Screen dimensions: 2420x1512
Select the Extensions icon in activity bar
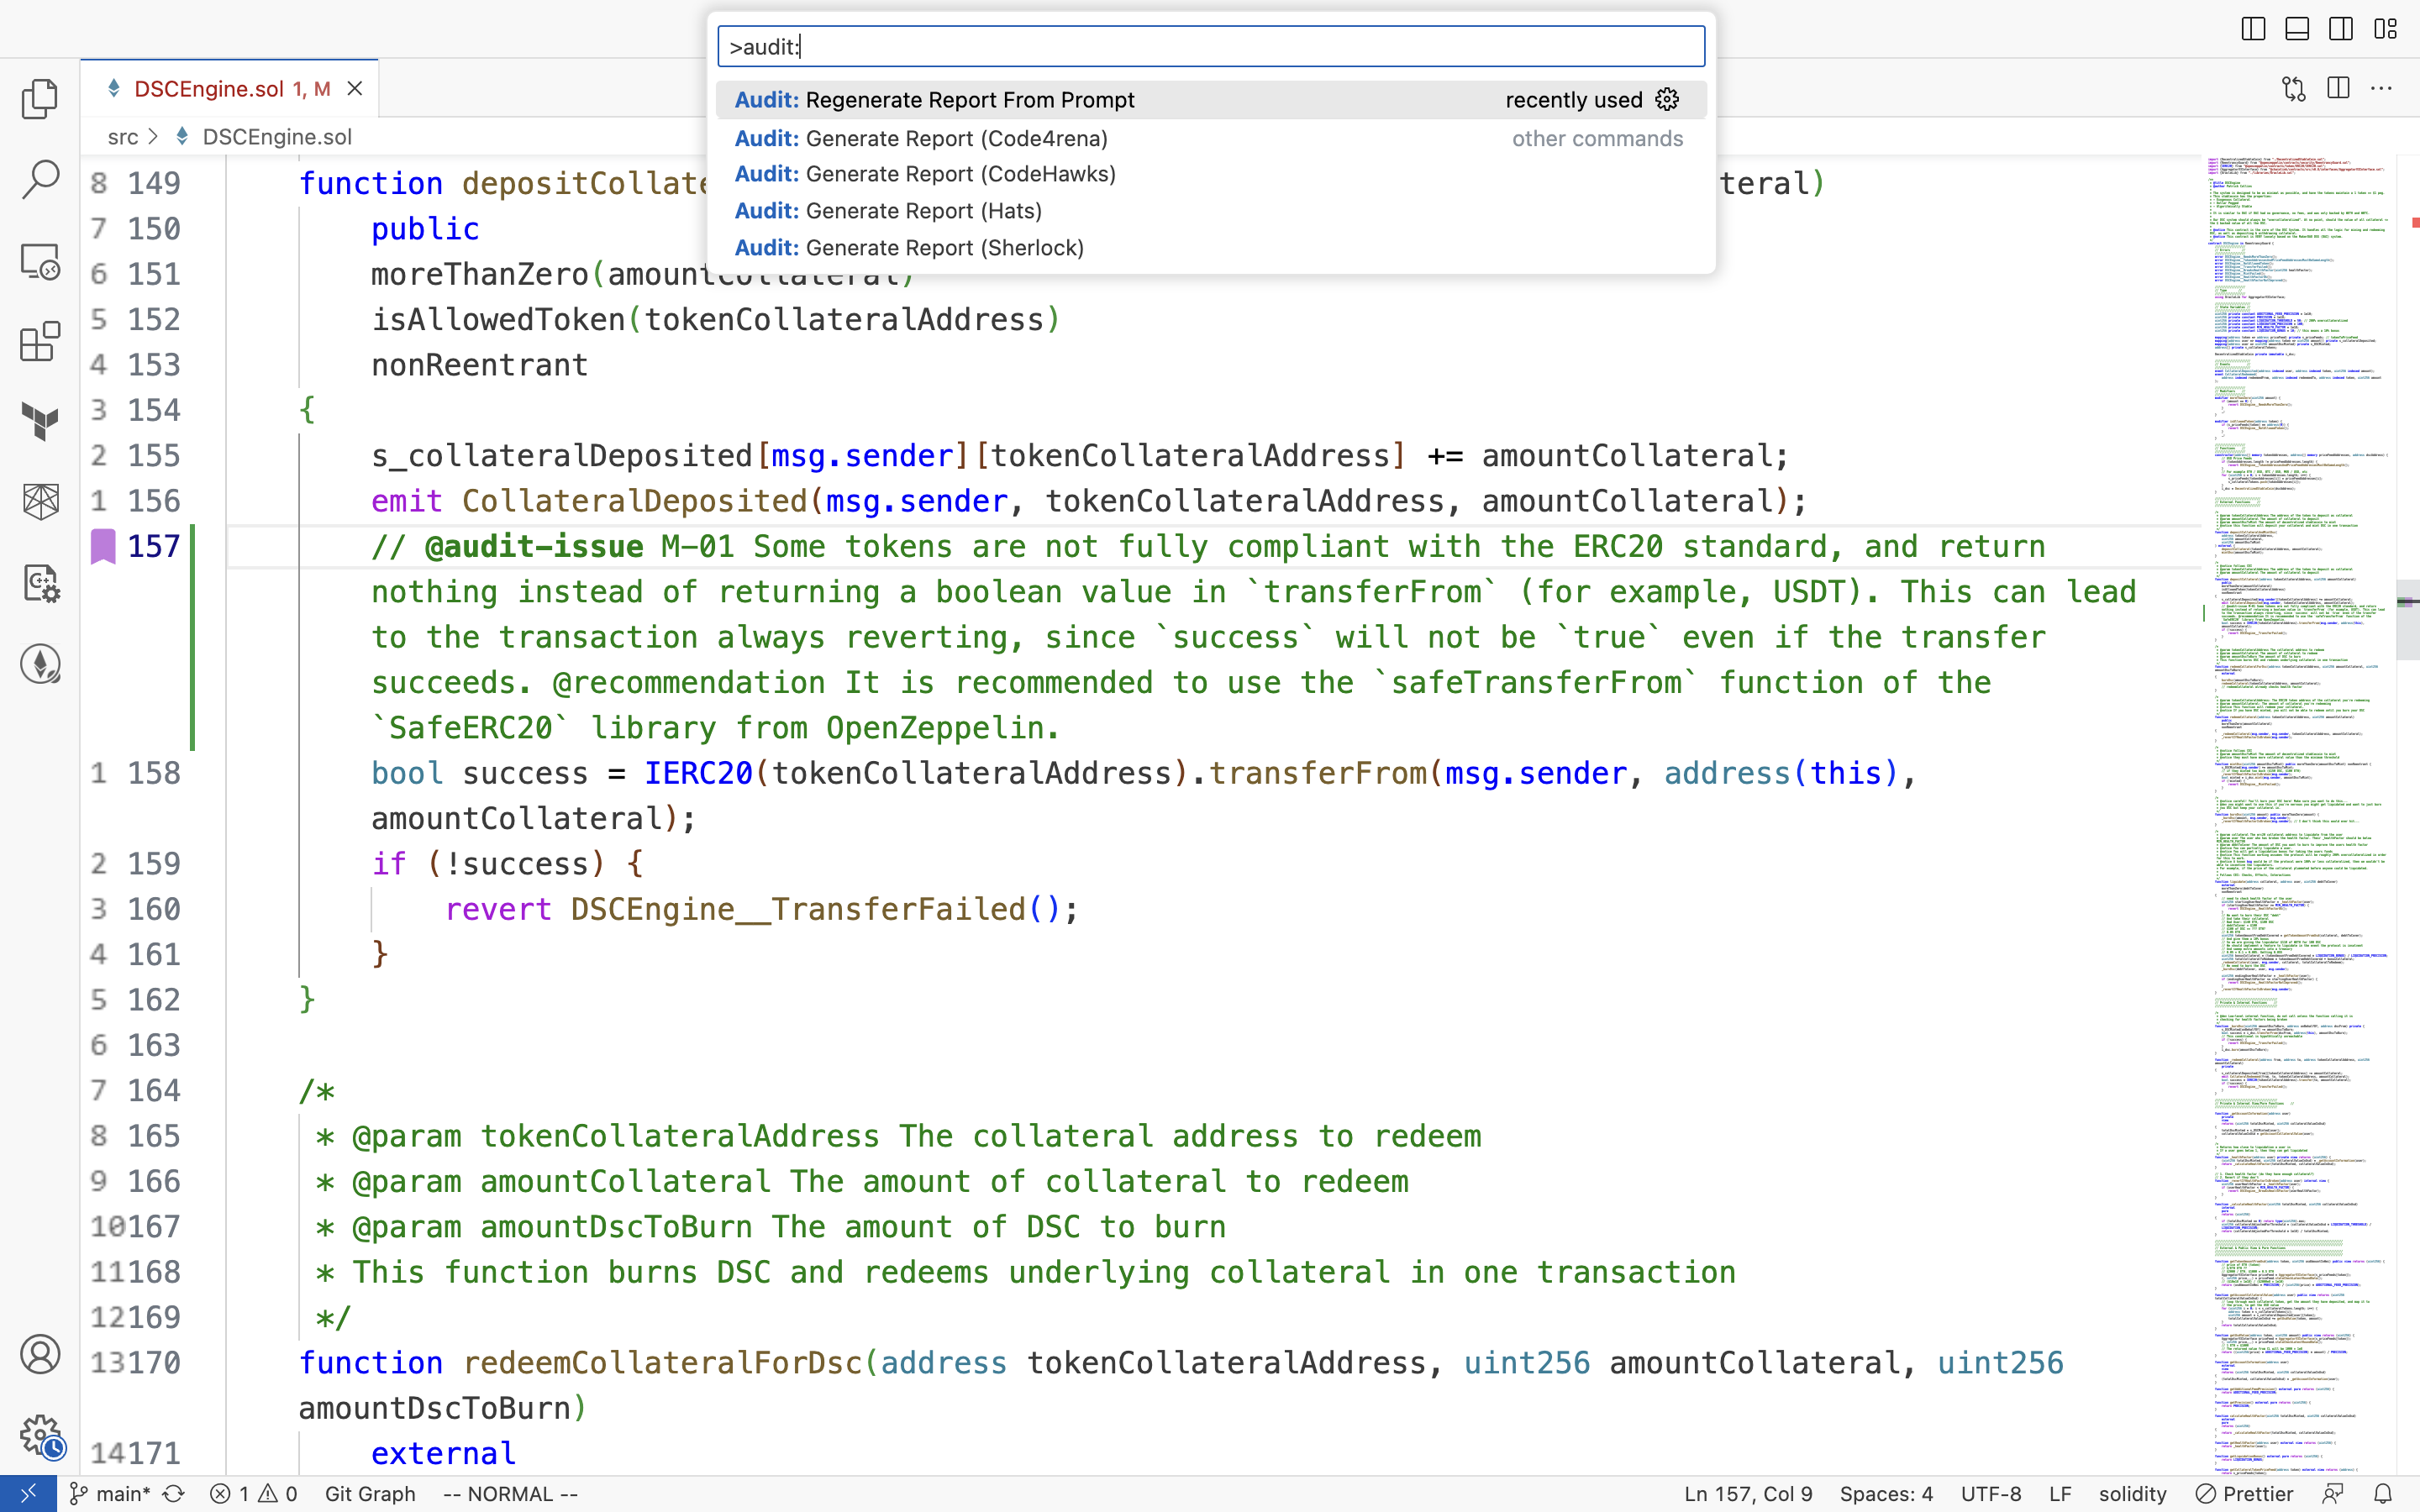pyautogui.click(x=42, y=344)
